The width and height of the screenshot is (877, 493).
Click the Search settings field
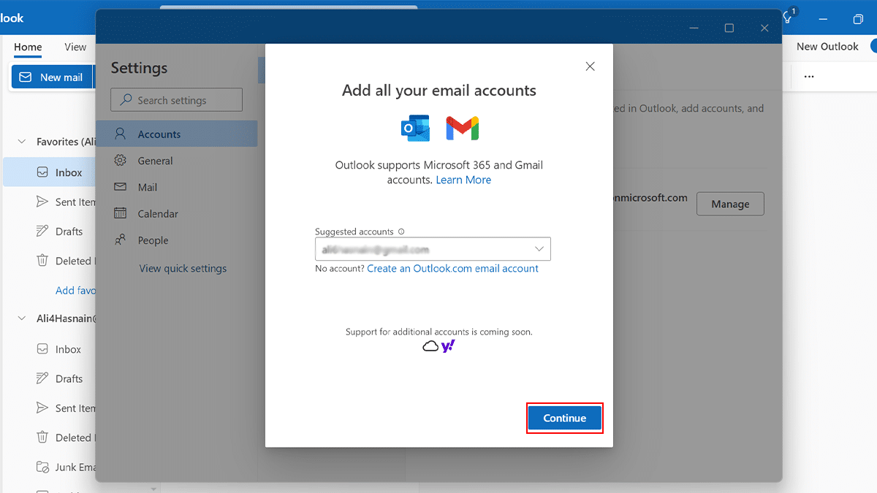click(175, 99)
